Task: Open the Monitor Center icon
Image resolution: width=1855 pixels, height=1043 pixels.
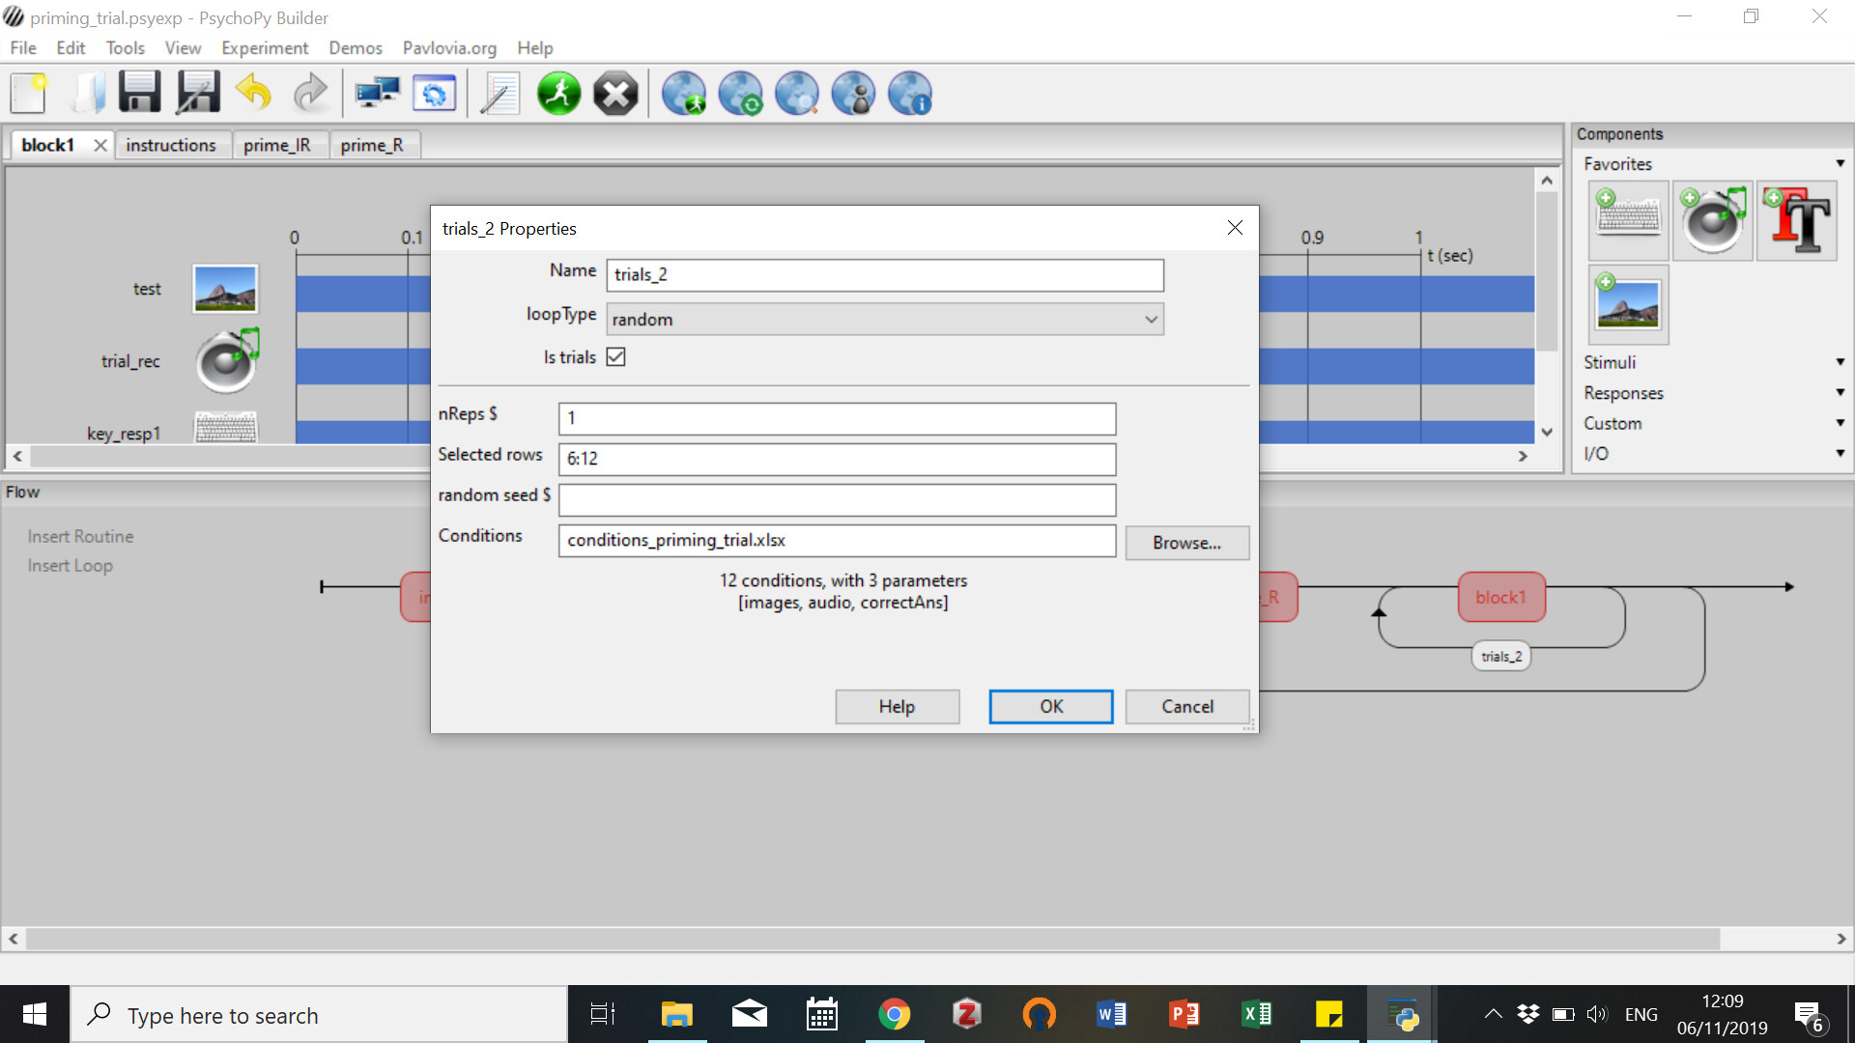Action: click(377, 95)
